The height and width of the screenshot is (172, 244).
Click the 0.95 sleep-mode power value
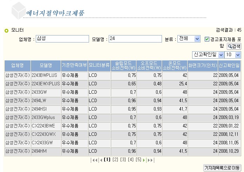[x=132, y=109]
